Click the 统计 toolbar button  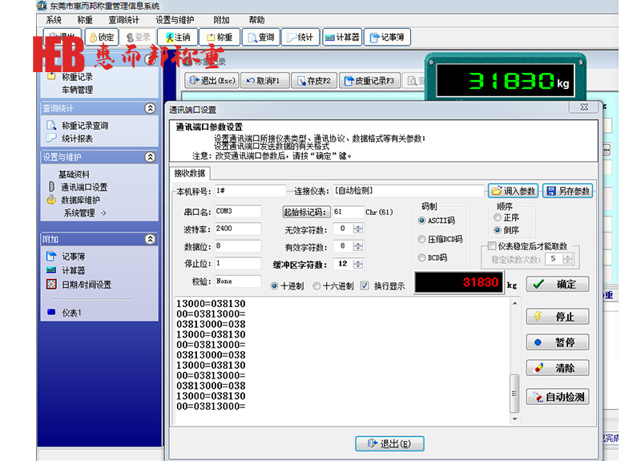point(300,37)
